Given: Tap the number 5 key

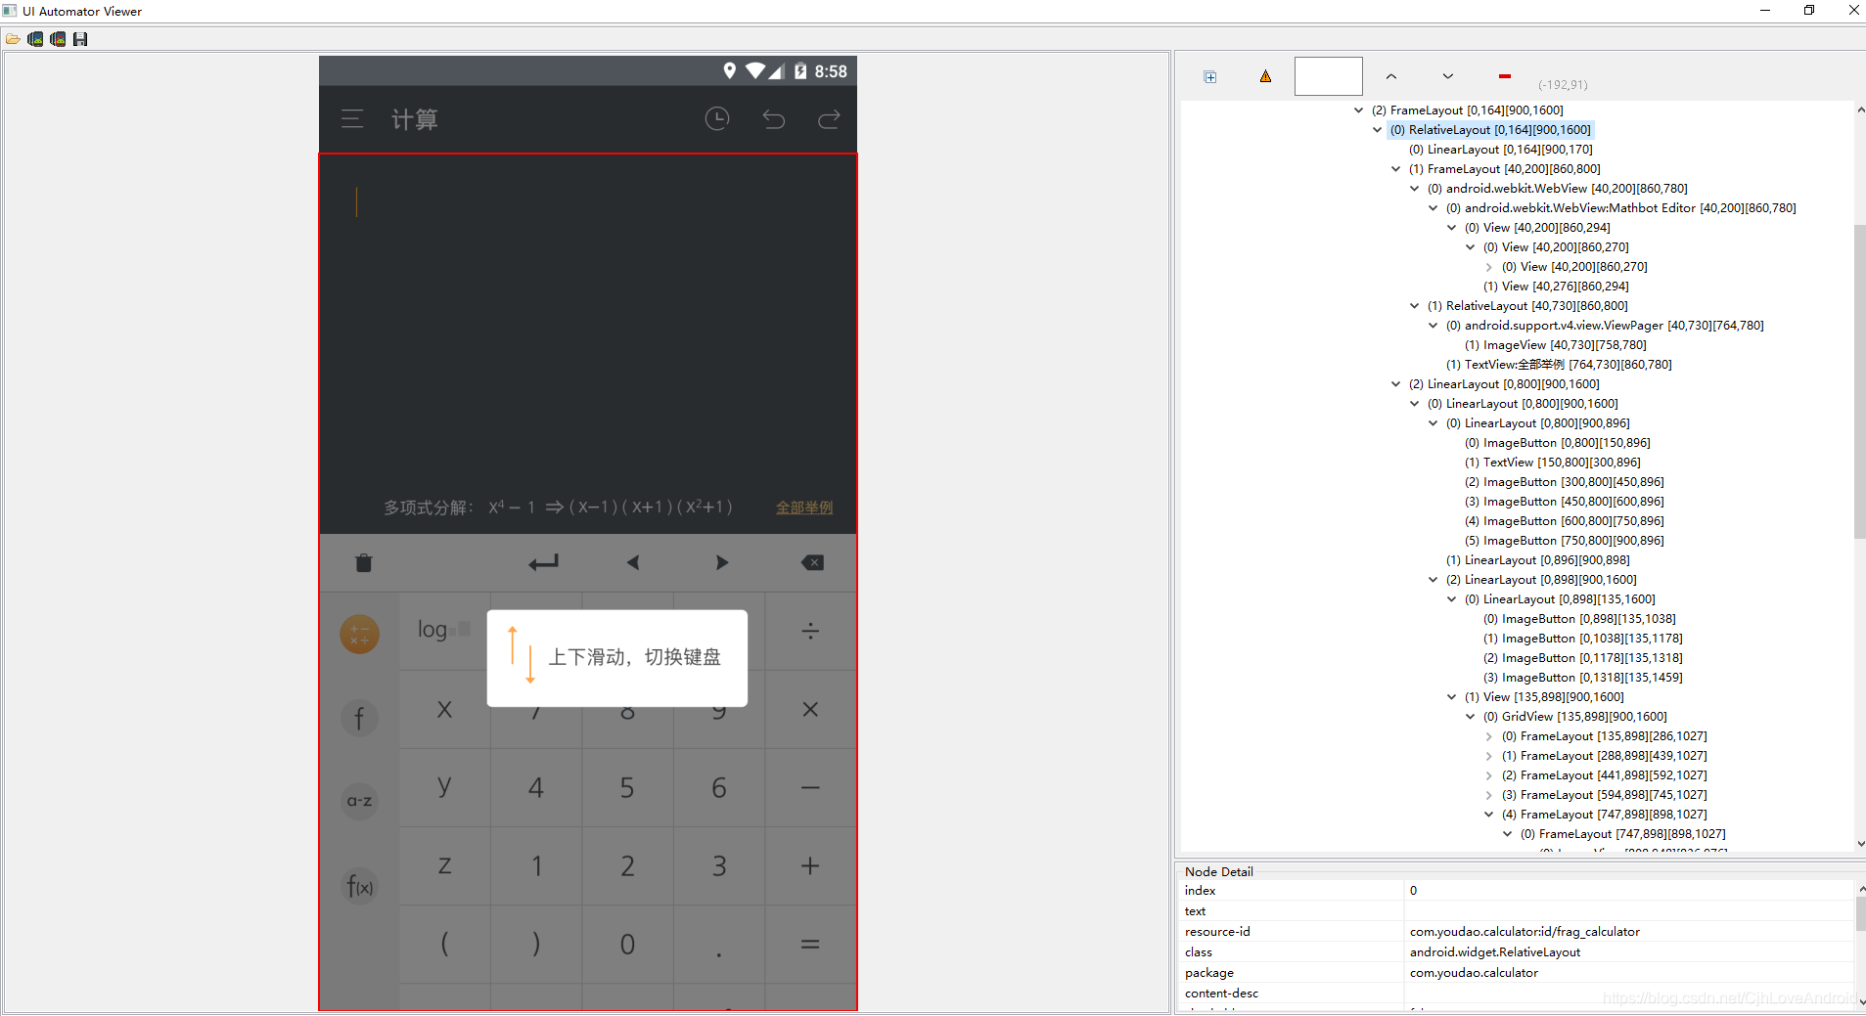Looking at the screenshot, I should 627,787.
